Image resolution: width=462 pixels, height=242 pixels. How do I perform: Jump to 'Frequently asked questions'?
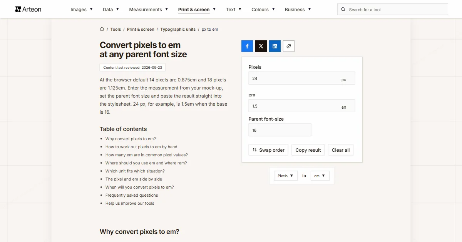132,195
